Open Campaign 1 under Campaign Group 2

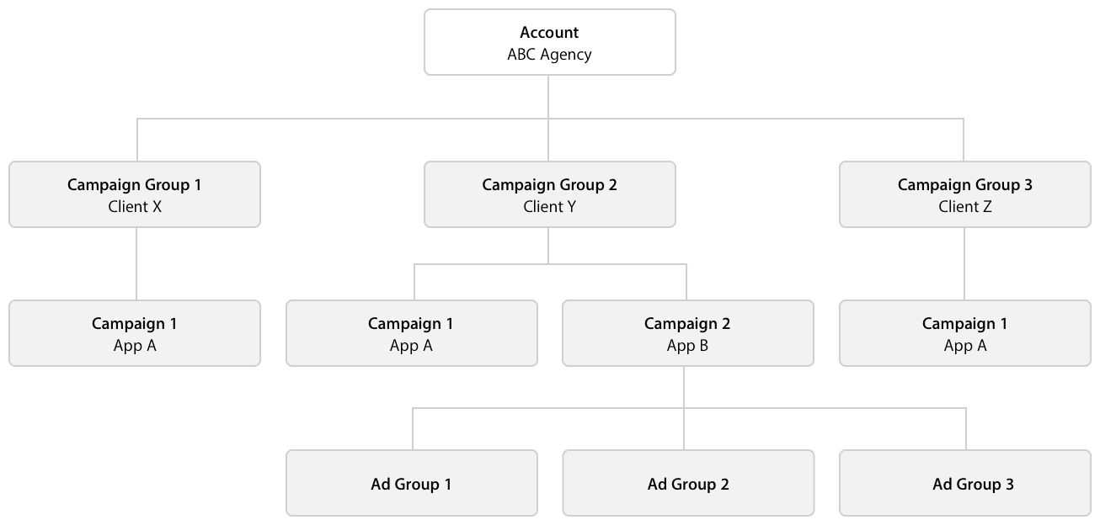[411, 333]
